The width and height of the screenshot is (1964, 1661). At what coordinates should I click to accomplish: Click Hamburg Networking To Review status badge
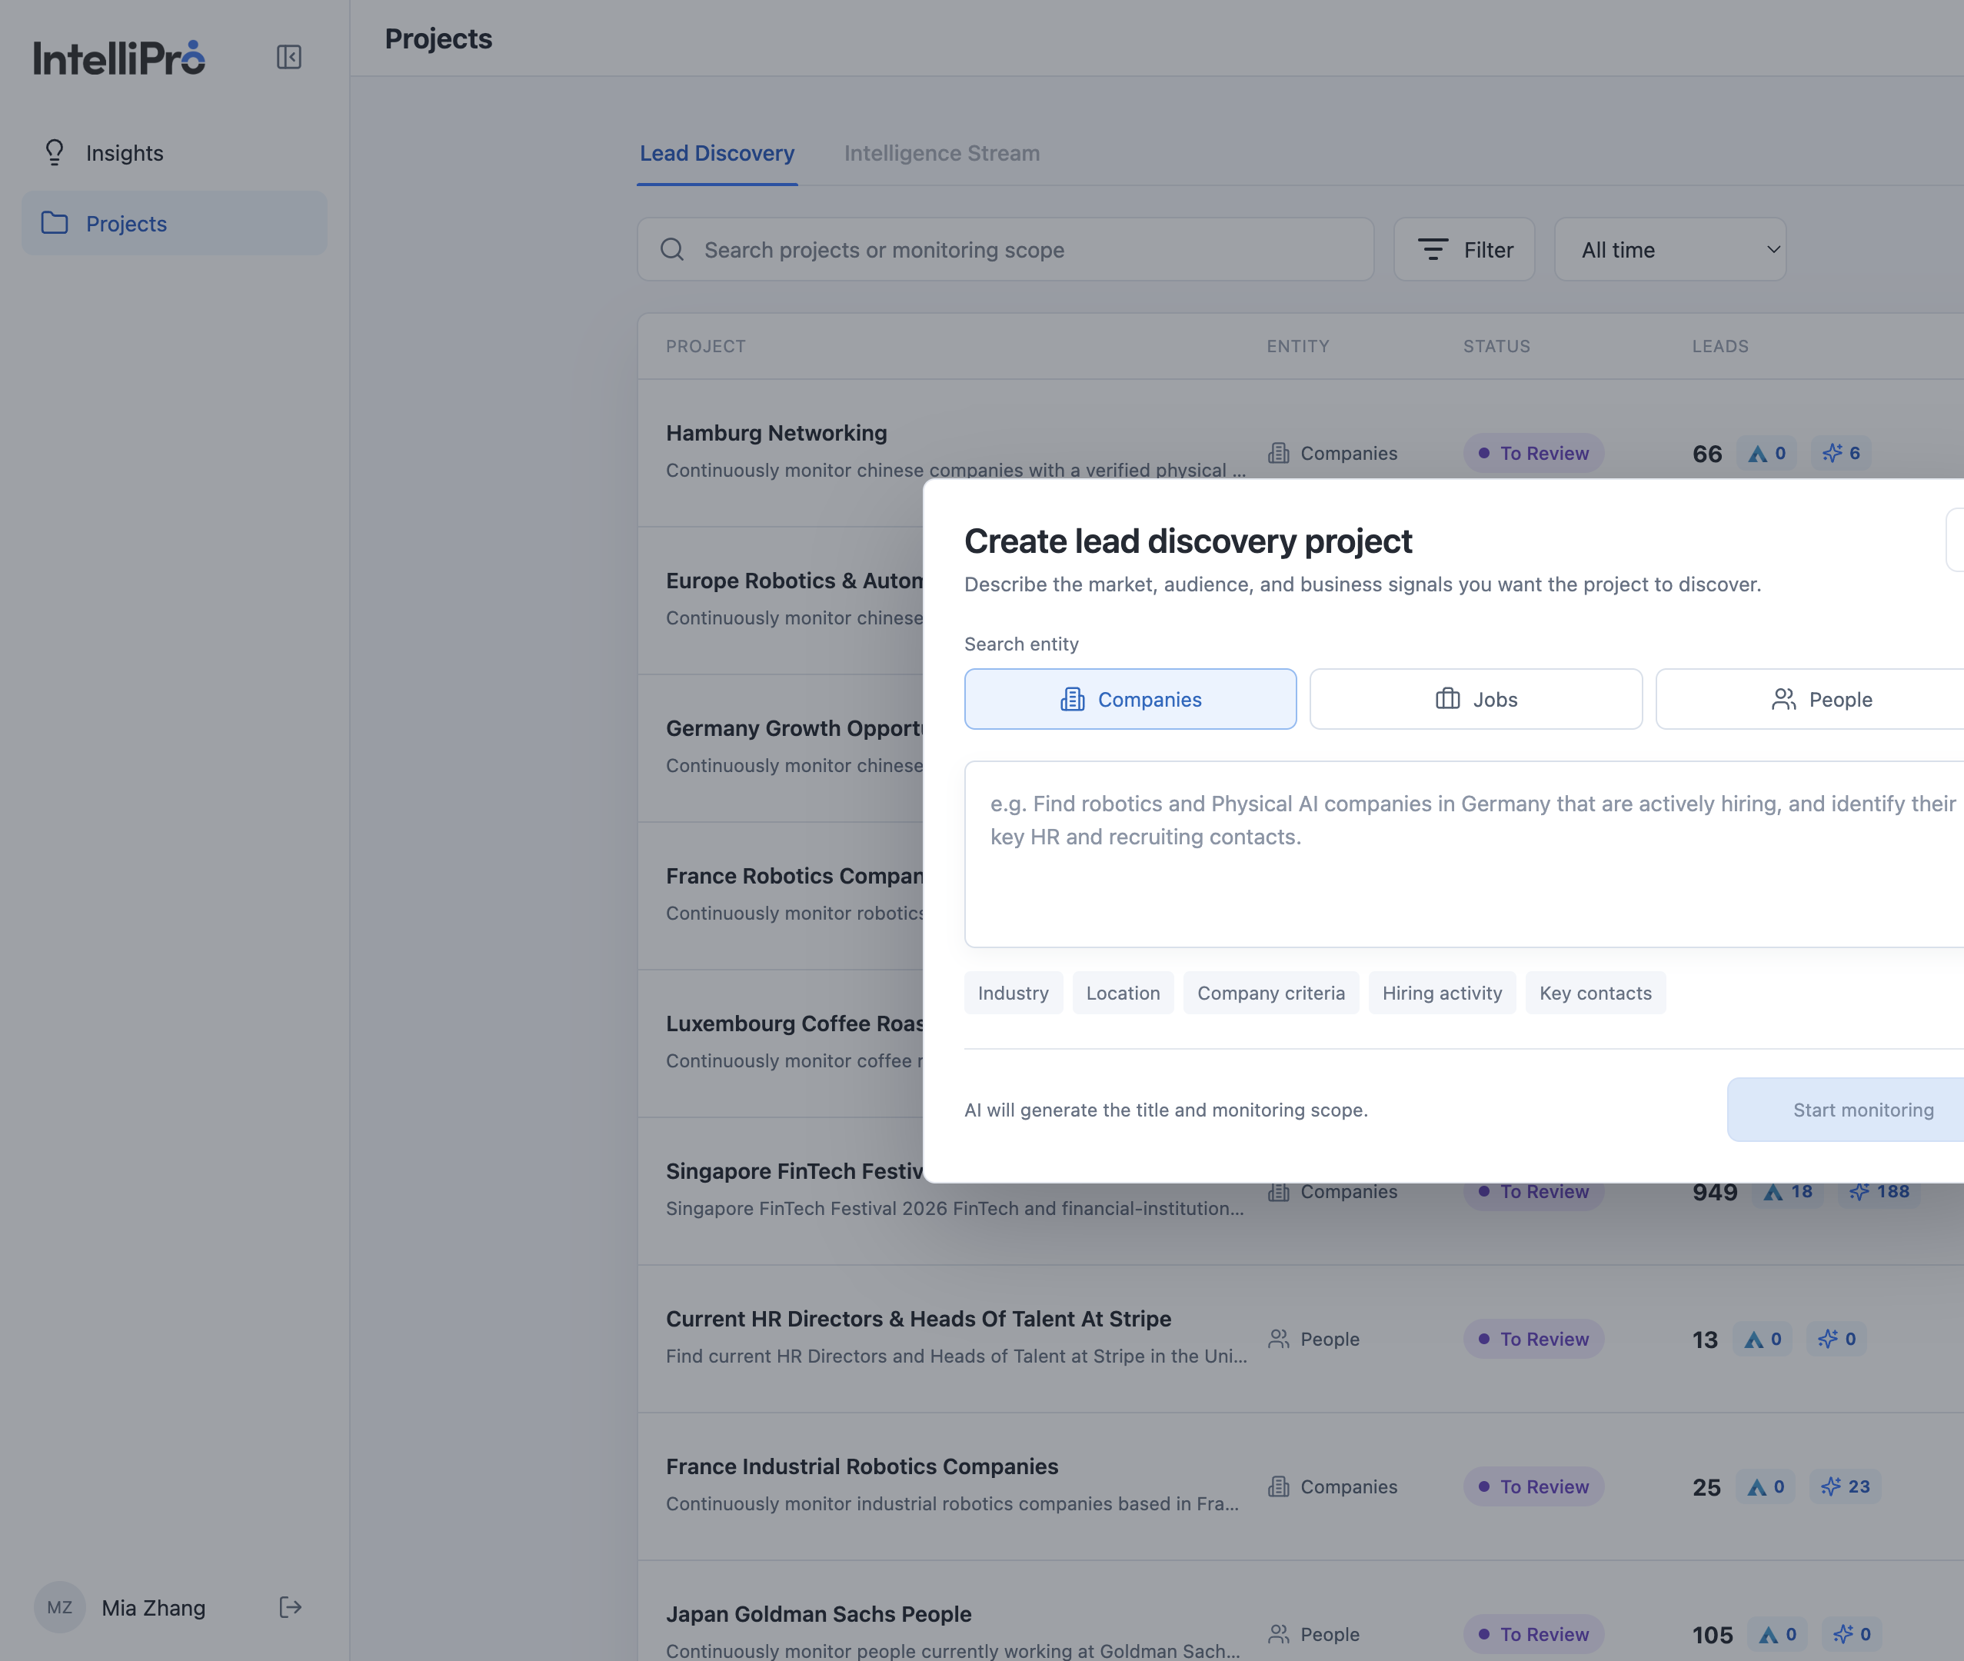pos(1533,453)
